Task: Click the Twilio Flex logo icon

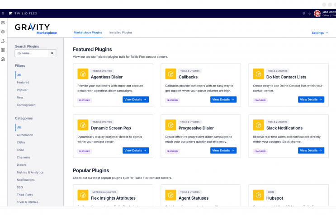Action: 11,13
